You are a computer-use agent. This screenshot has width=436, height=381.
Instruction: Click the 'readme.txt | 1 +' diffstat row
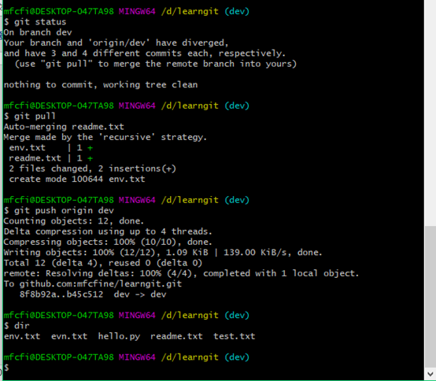[51, 158]
